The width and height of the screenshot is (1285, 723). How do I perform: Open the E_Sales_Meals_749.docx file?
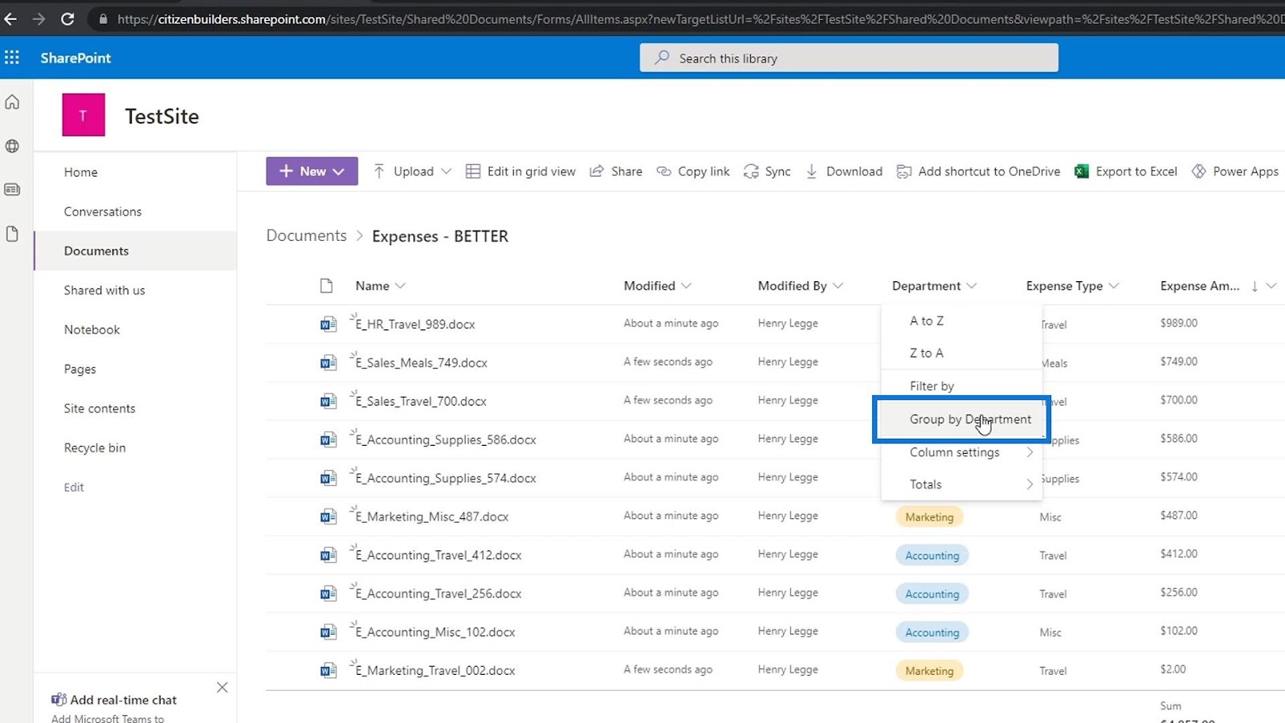click(x=422, y=362)
